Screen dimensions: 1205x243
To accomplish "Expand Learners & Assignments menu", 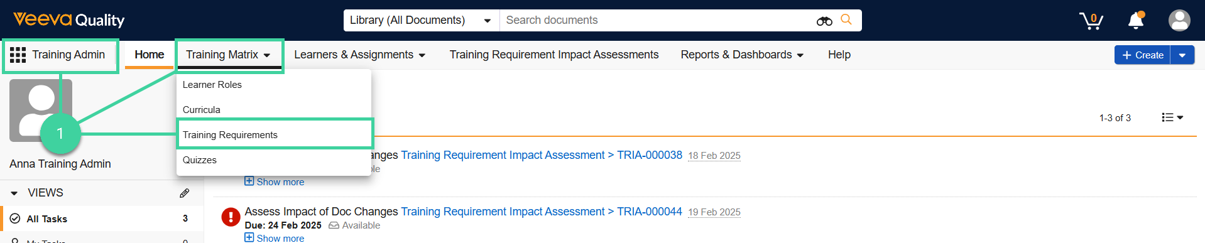I will click(x=359, y=55).
